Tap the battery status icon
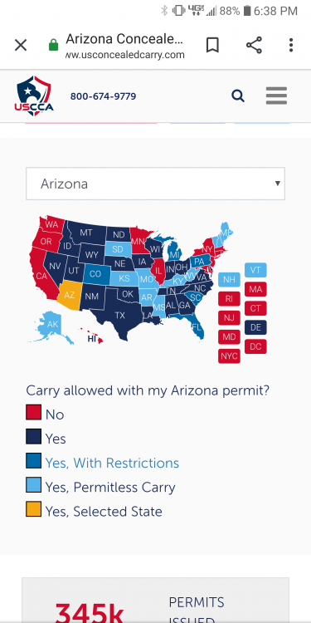311x623 pixels. (x=247, y=11)
